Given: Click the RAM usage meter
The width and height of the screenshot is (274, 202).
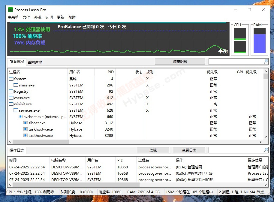Looking at the screenshot, I should tap(260, 40).
